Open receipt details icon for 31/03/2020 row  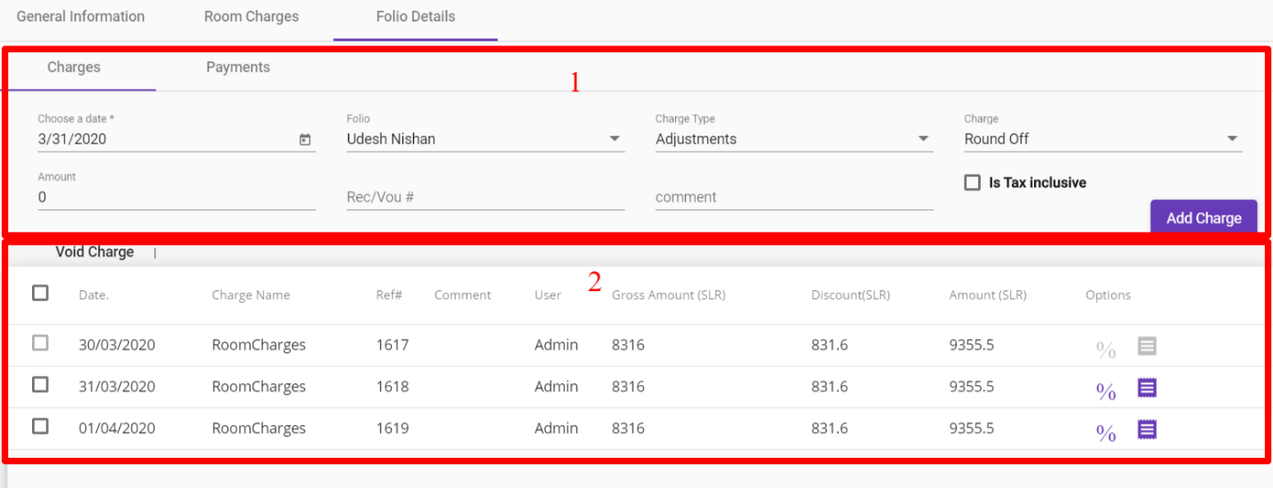click(1147, 388)
